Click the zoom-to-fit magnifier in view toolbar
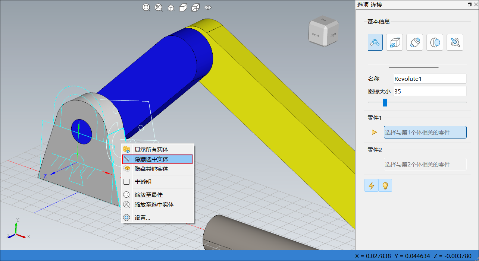 146,7
